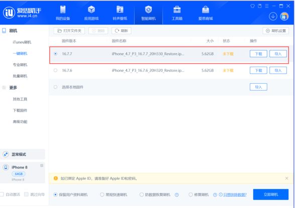
Task: Click the 删除 toolbar button
Action: click(x=98, y=31)
